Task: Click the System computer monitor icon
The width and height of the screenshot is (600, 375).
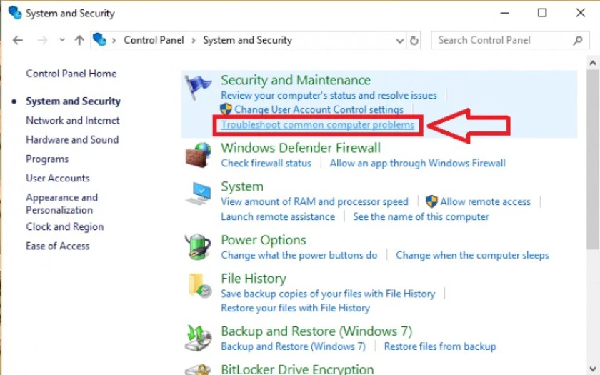Action: pos(199,194)
